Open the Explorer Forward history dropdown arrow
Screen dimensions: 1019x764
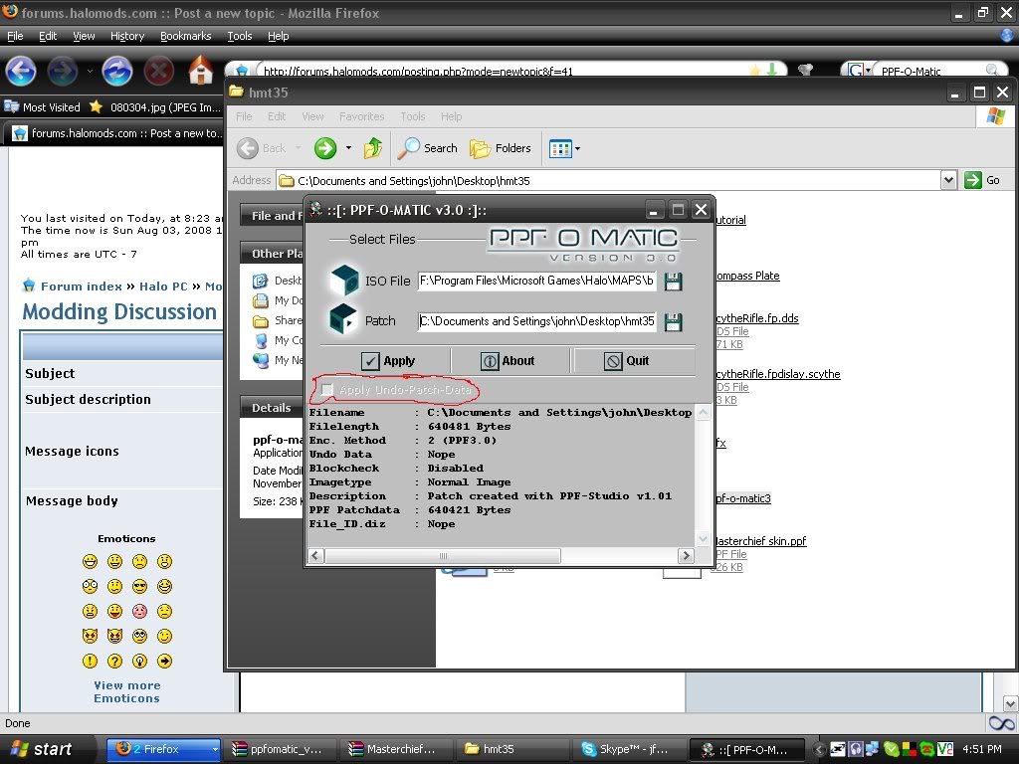348,148
